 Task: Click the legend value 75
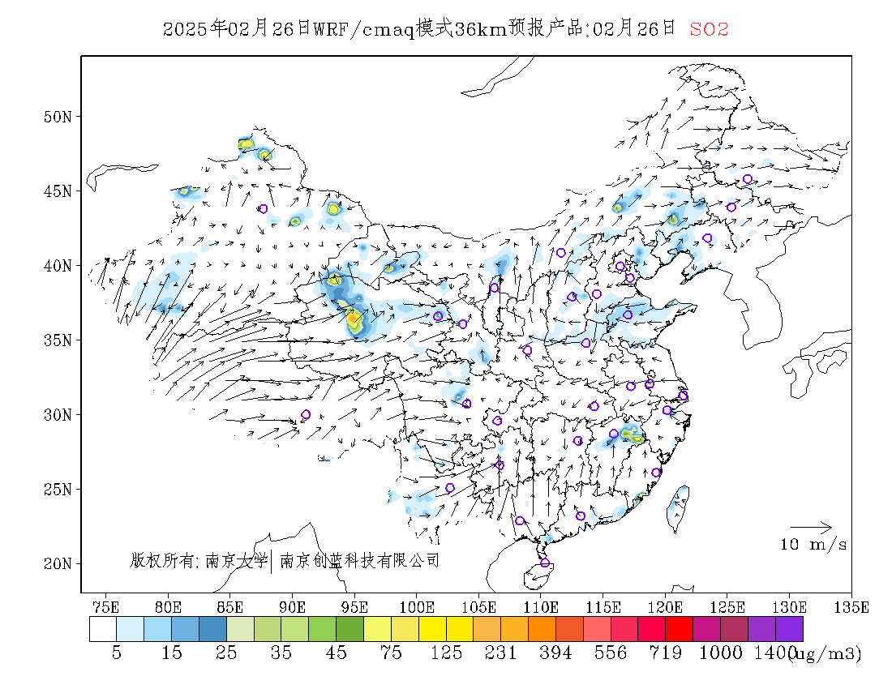391,653
